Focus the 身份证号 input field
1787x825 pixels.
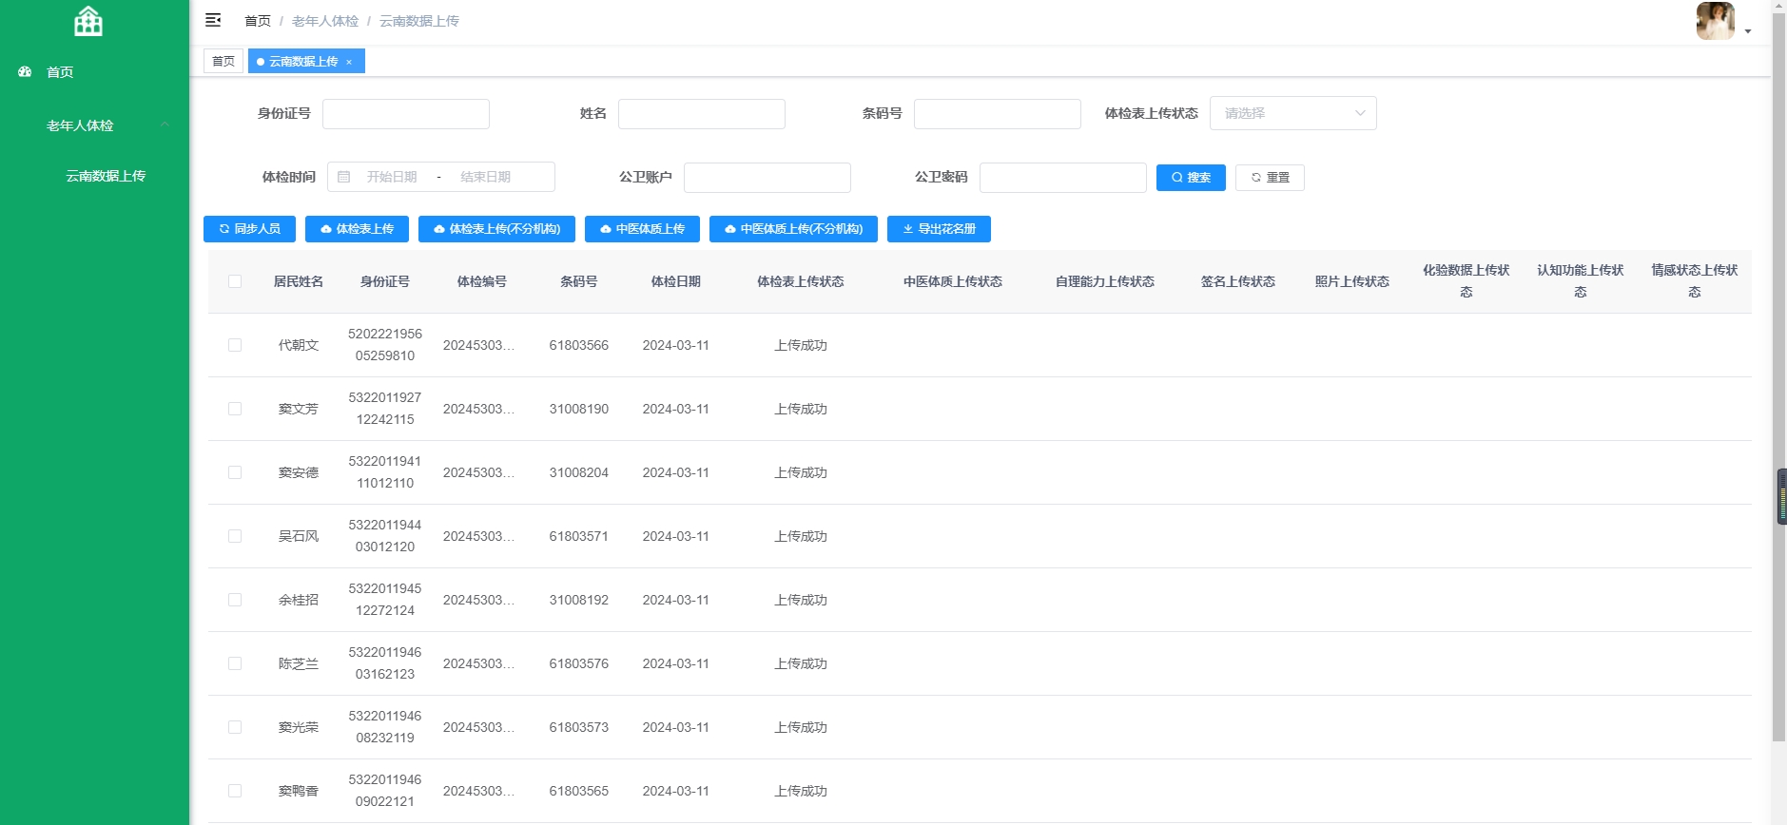pyautogui.click(x=406, y=114)
